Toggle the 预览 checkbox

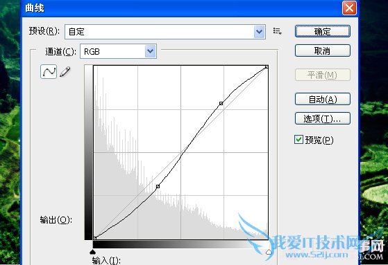(x=298, y=140)
